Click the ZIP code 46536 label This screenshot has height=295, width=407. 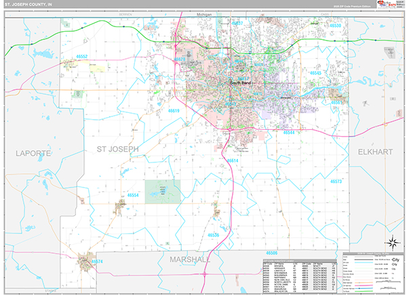pyautogui.click(x=214, y=235)
